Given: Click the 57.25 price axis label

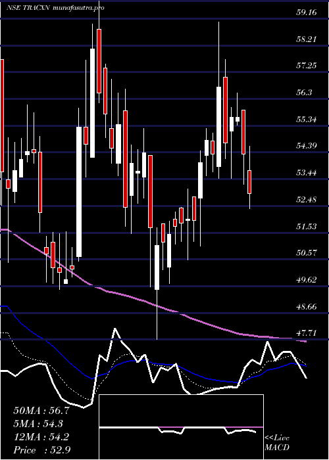Looking at the screenshot, I should 306,66.
